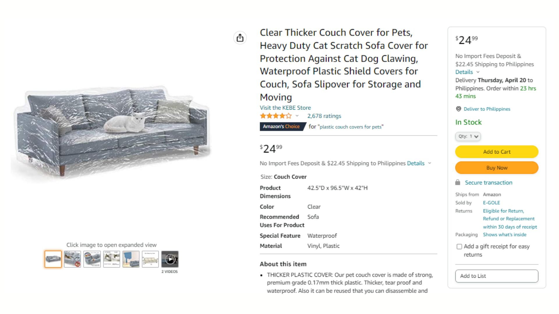Open the Add to List button
The width and height of the screenshot is (559, 314).
pyautogui.click(x=497, y=276)
